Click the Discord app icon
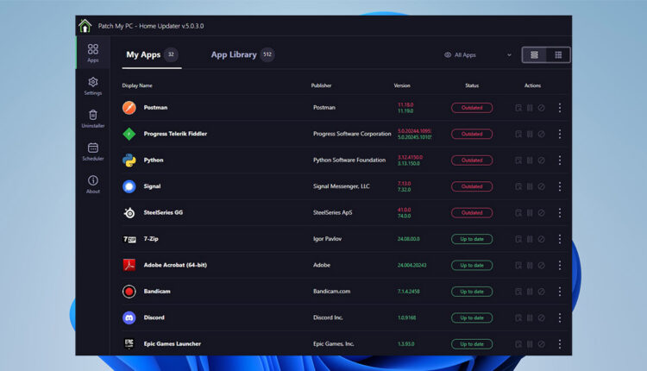Viewport: 647px width, 371px height. [x=129, y=318]
